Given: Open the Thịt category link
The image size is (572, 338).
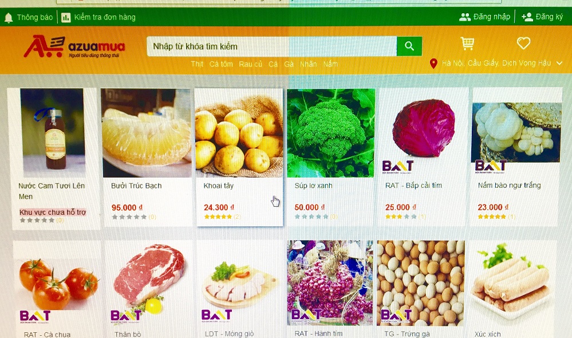Looking at the screenshot, I should (x=197, y=64).
